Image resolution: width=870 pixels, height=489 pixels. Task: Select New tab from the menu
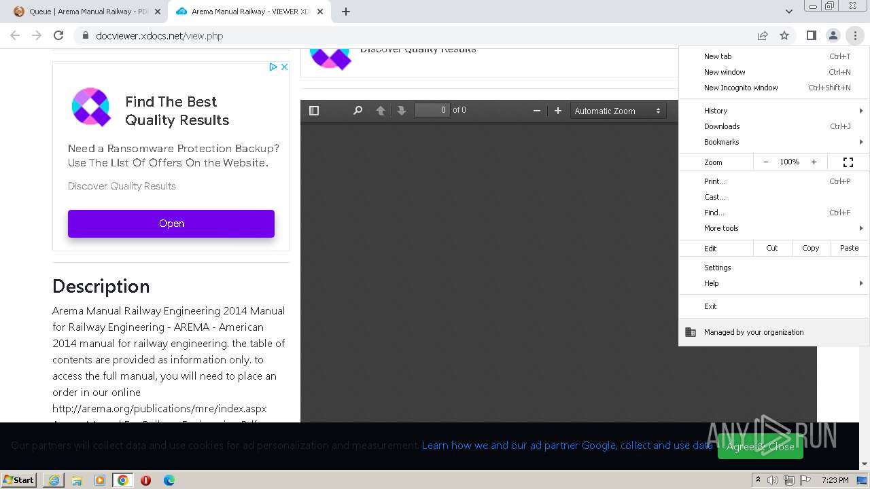[x=774, y=56]
